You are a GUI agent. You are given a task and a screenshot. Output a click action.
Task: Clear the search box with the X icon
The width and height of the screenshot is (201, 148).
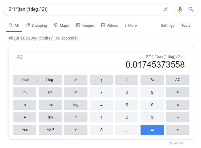click(x=166, y=9)
